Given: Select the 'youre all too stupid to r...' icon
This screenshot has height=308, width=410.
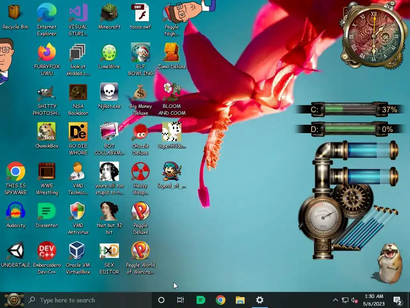Looking at the screenshot, I should pyautogui.click(x=109, y=178).
